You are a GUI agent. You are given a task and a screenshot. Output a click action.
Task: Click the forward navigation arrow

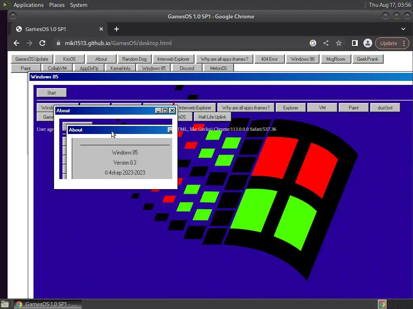[x=29, y=43]
